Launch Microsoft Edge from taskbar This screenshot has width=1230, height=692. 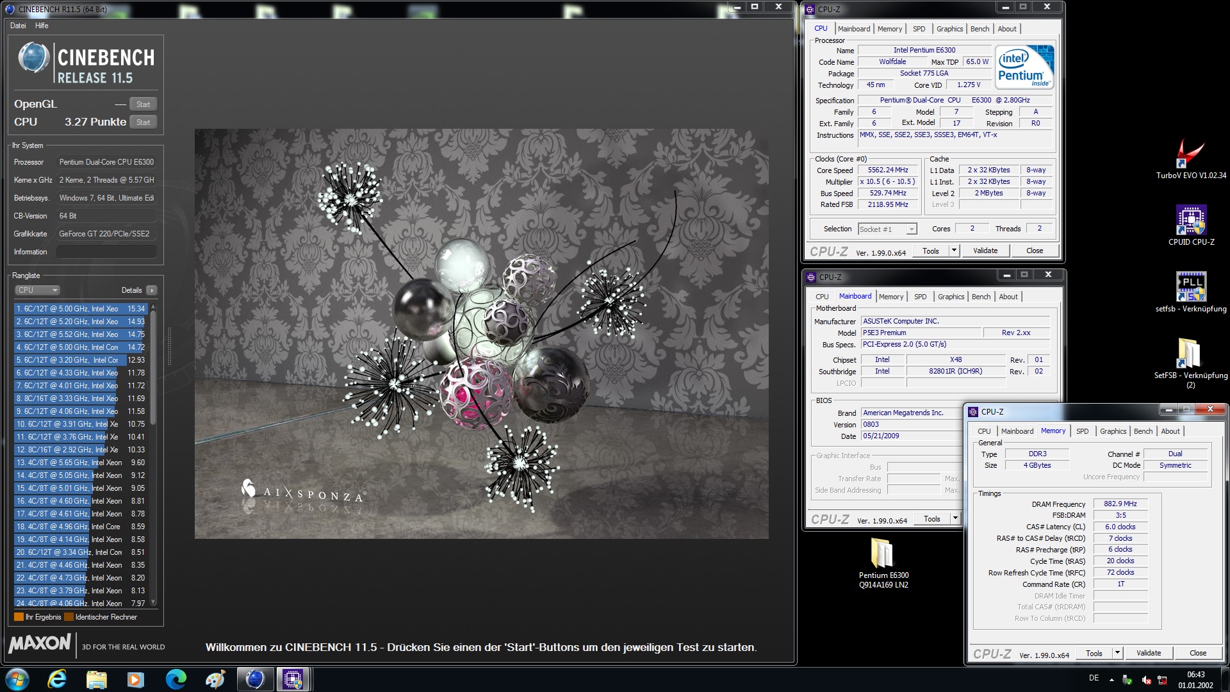[176, 679]
